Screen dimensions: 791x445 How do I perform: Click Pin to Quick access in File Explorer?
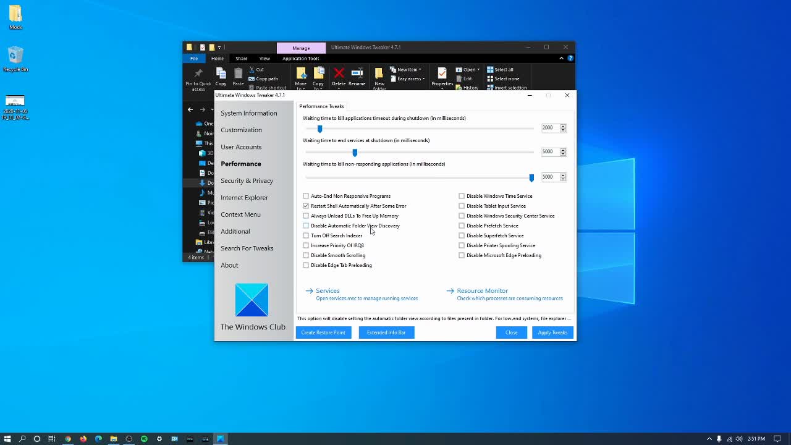198,80
